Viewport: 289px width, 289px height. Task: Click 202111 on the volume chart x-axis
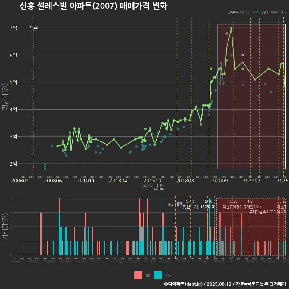coord(234,262)
